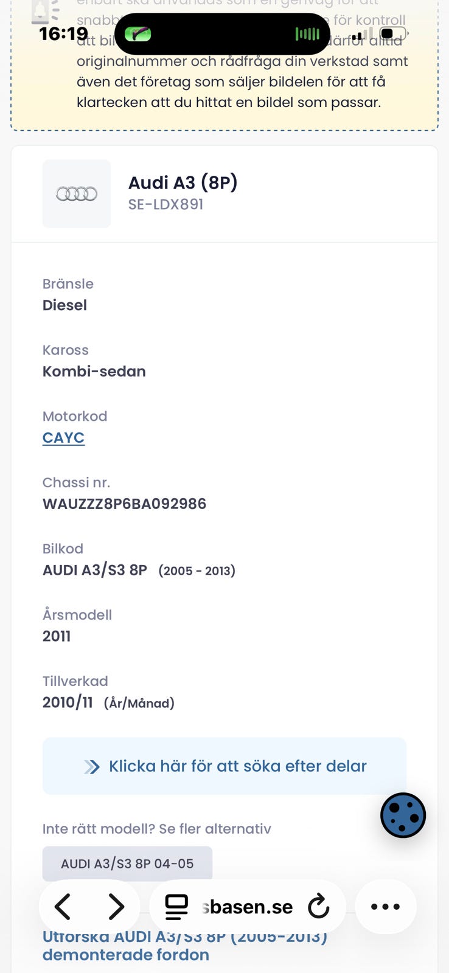Tap the Dynamic Island audio waveform
The width and height of the screenshot is (449, 973).
pos(307,34)
